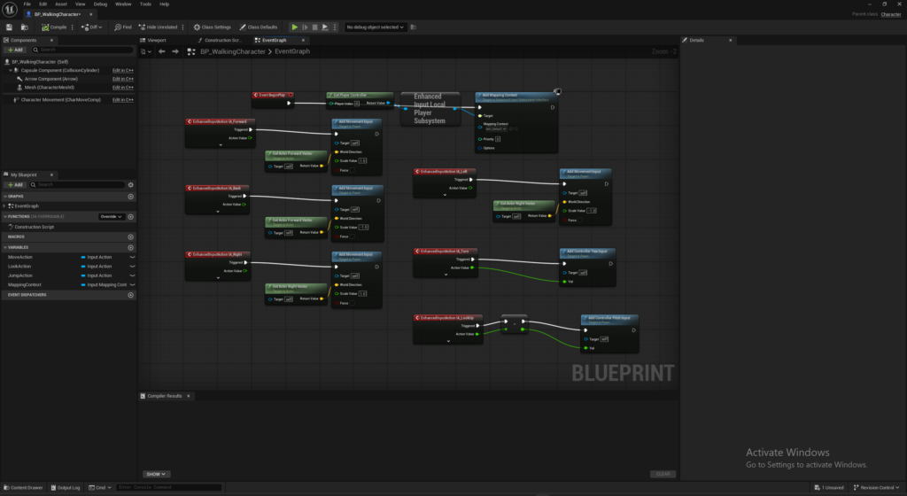Open the Edit menu
907x496 pixels.
[x=43, y=4]
